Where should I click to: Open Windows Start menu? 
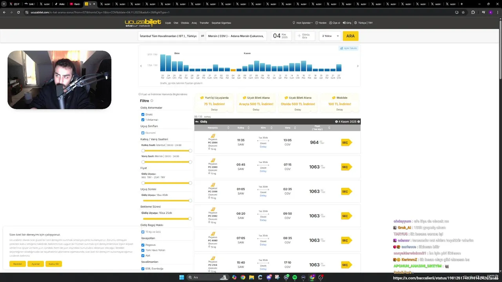tap(182, 277)
